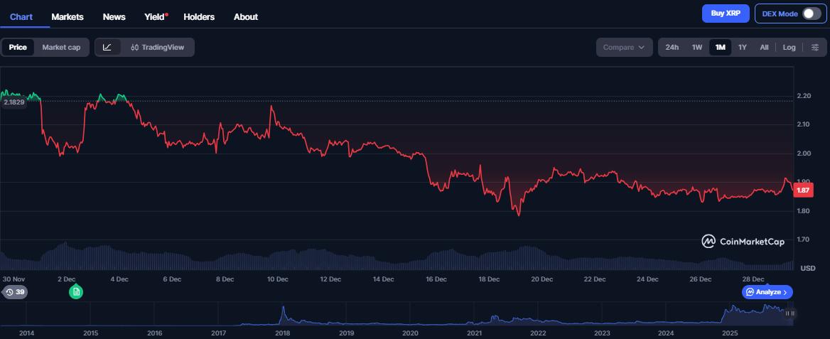Open the Yield tab
This screenshot has width=830, height=339.
pyautogui.click(x=154, y=16)
